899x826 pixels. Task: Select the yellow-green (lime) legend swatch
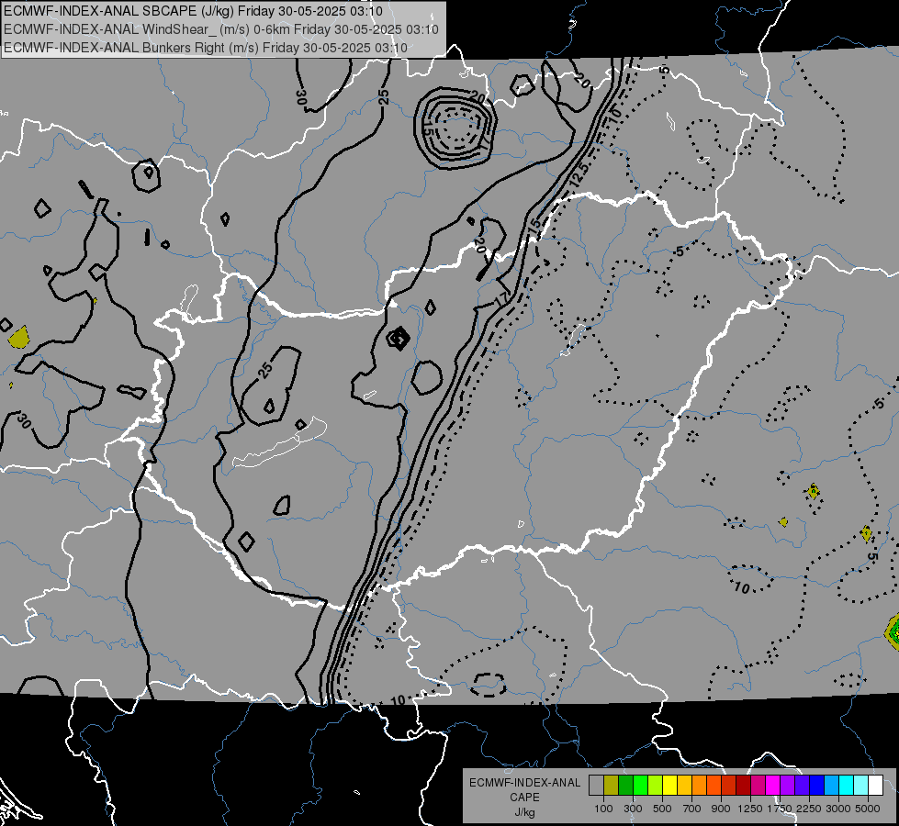pos(656,786)
